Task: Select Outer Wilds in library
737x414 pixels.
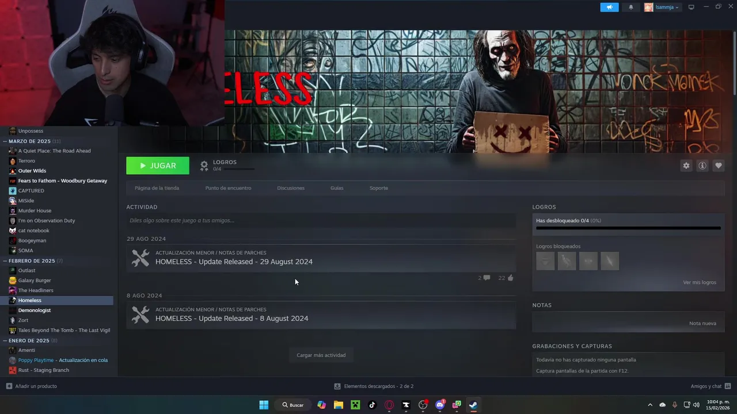Action: pyautogui.click(x=32, y=171)
